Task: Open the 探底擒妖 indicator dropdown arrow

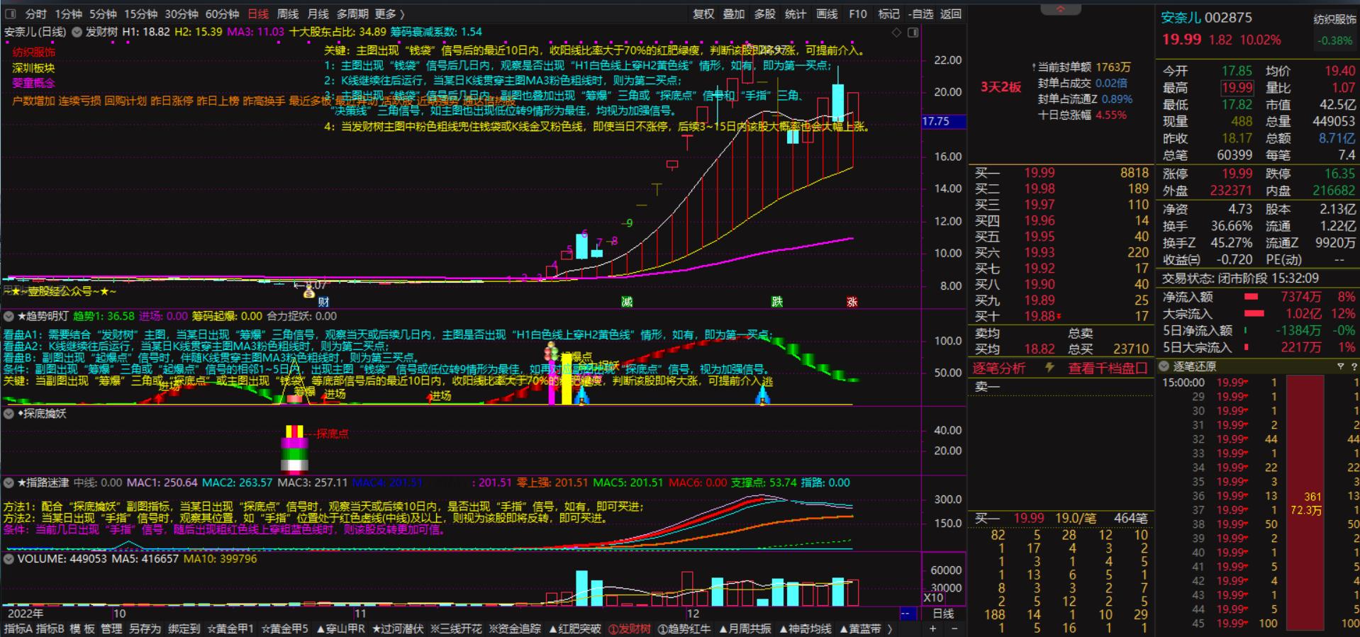Action: tap(9, 413)
